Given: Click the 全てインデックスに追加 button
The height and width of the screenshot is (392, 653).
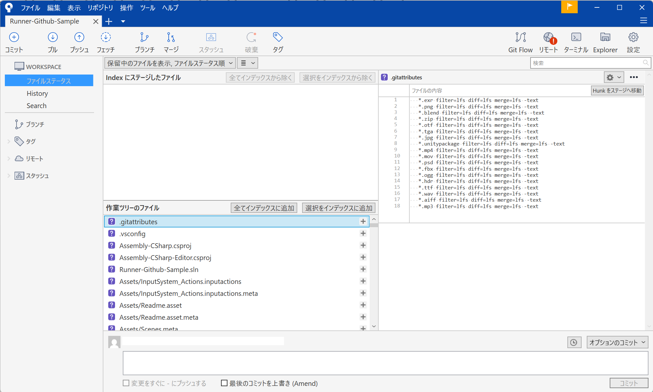Looking at the screenshot, I should click(x=263, y=208).
